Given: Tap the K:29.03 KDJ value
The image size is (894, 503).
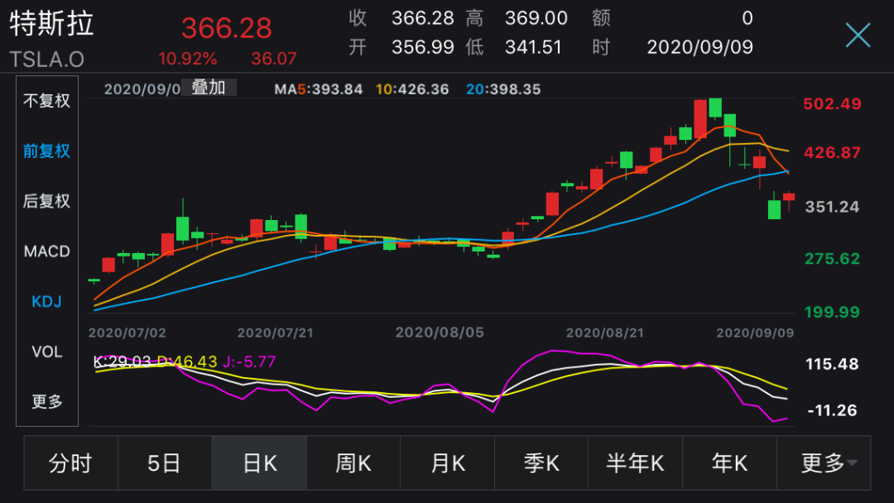Looking at the screenshot, I should [x=122, y=362].
